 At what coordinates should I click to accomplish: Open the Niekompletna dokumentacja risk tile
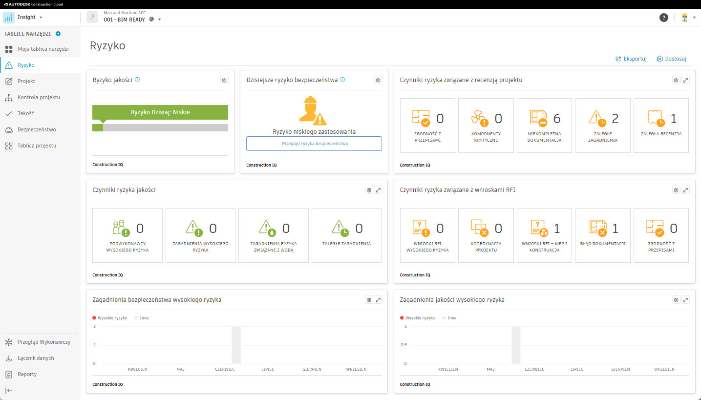click(x=544, y=126)
